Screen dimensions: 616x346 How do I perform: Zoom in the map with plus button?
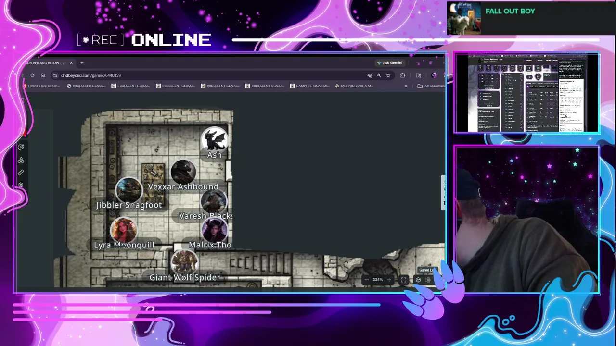(389, 280)
